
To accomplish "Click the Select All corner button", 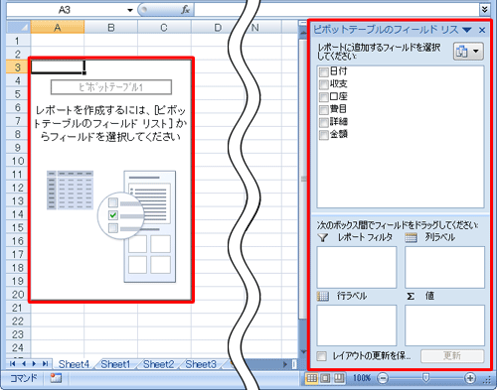I will pyautogui.click(x=19, y=28).
